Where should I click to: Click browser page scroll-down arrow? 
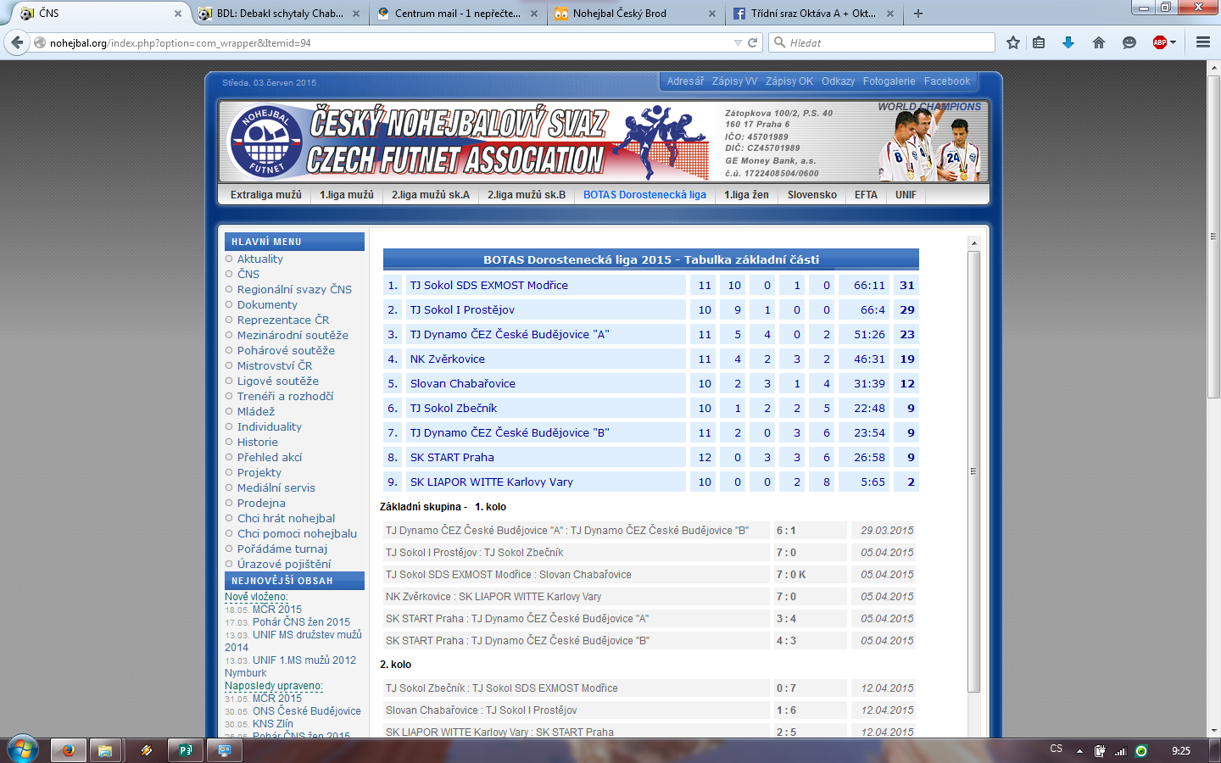[x=1213, y=730]
